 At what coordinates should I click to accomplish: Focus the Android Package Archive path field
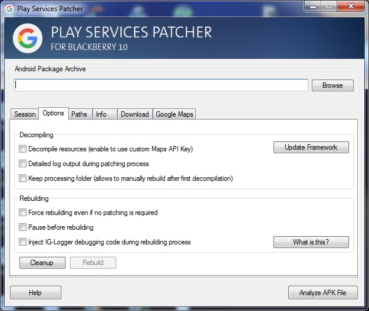point(161,85)
